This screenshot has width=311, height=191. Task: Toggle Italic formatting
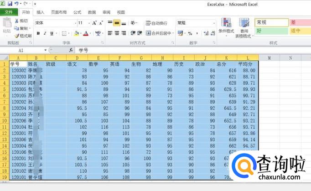(45, 33)
